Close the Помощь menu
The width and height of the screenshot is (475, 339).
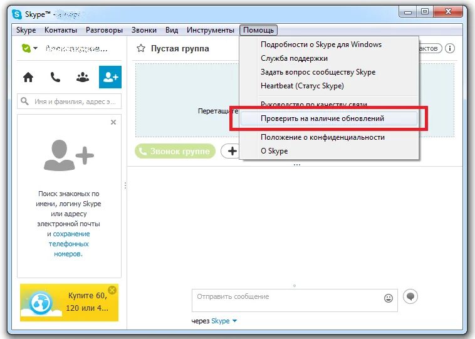point(258,30)
